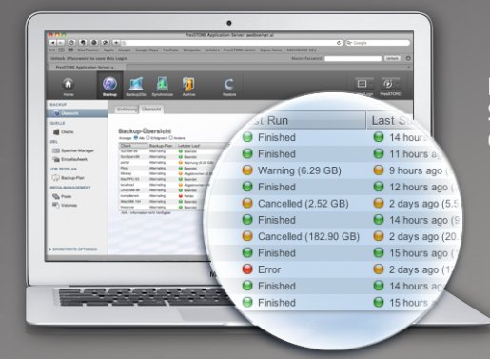Click Cancelled (182.90 GB) in the magnified view
Image resolution: width=490 pixels, height=359 pixels.
tap(308, 237)
